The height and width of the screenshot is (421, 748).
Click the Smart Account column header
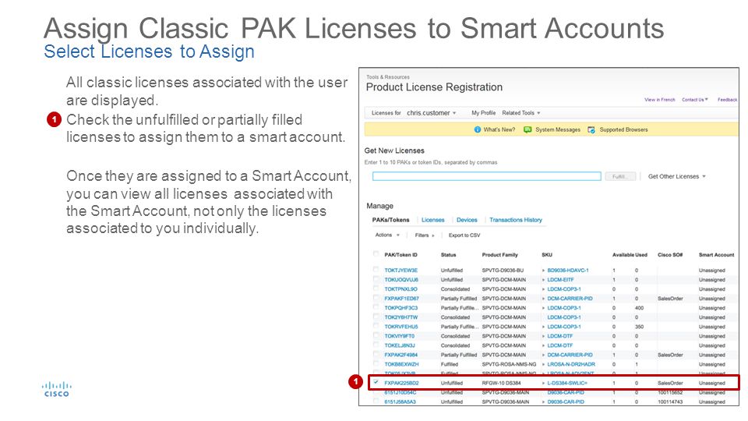coord(717,255)
